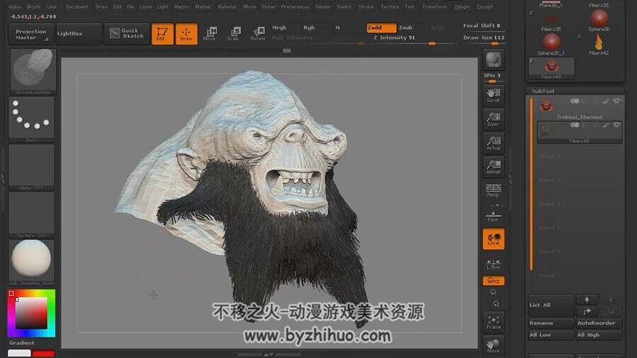Toggle visibility eye of Trollhead_Fibermesh subtool
The image size is (637, 358).
(617, 101)
